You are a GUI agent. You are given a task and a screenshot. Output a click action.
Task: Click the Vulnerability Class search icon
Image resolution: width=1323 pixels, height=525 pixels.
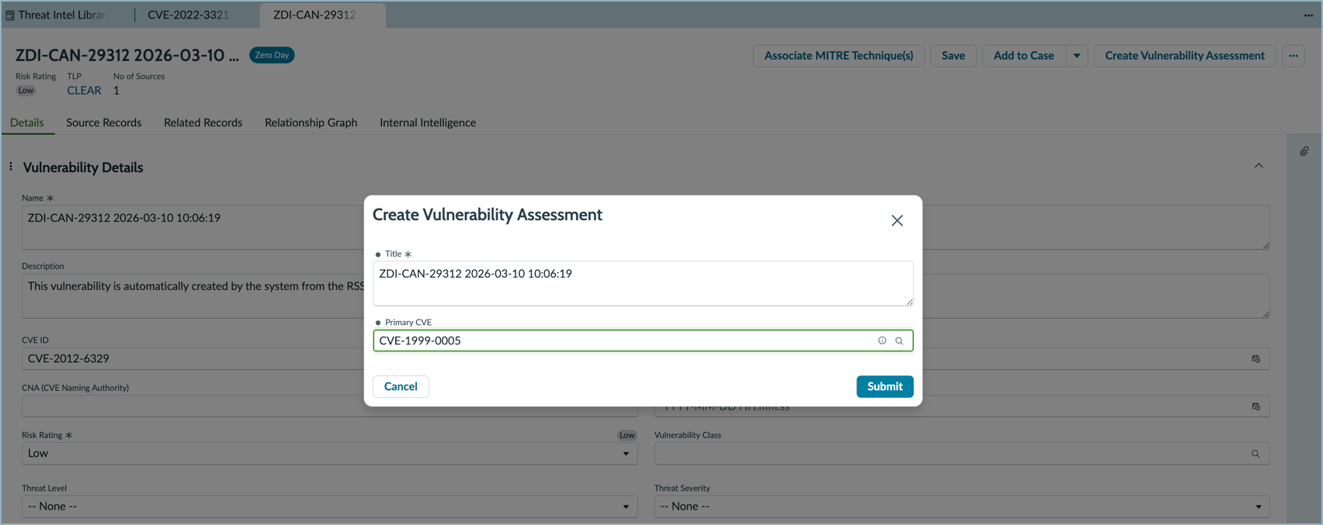pyautogui.click(x=1255, y=454)
